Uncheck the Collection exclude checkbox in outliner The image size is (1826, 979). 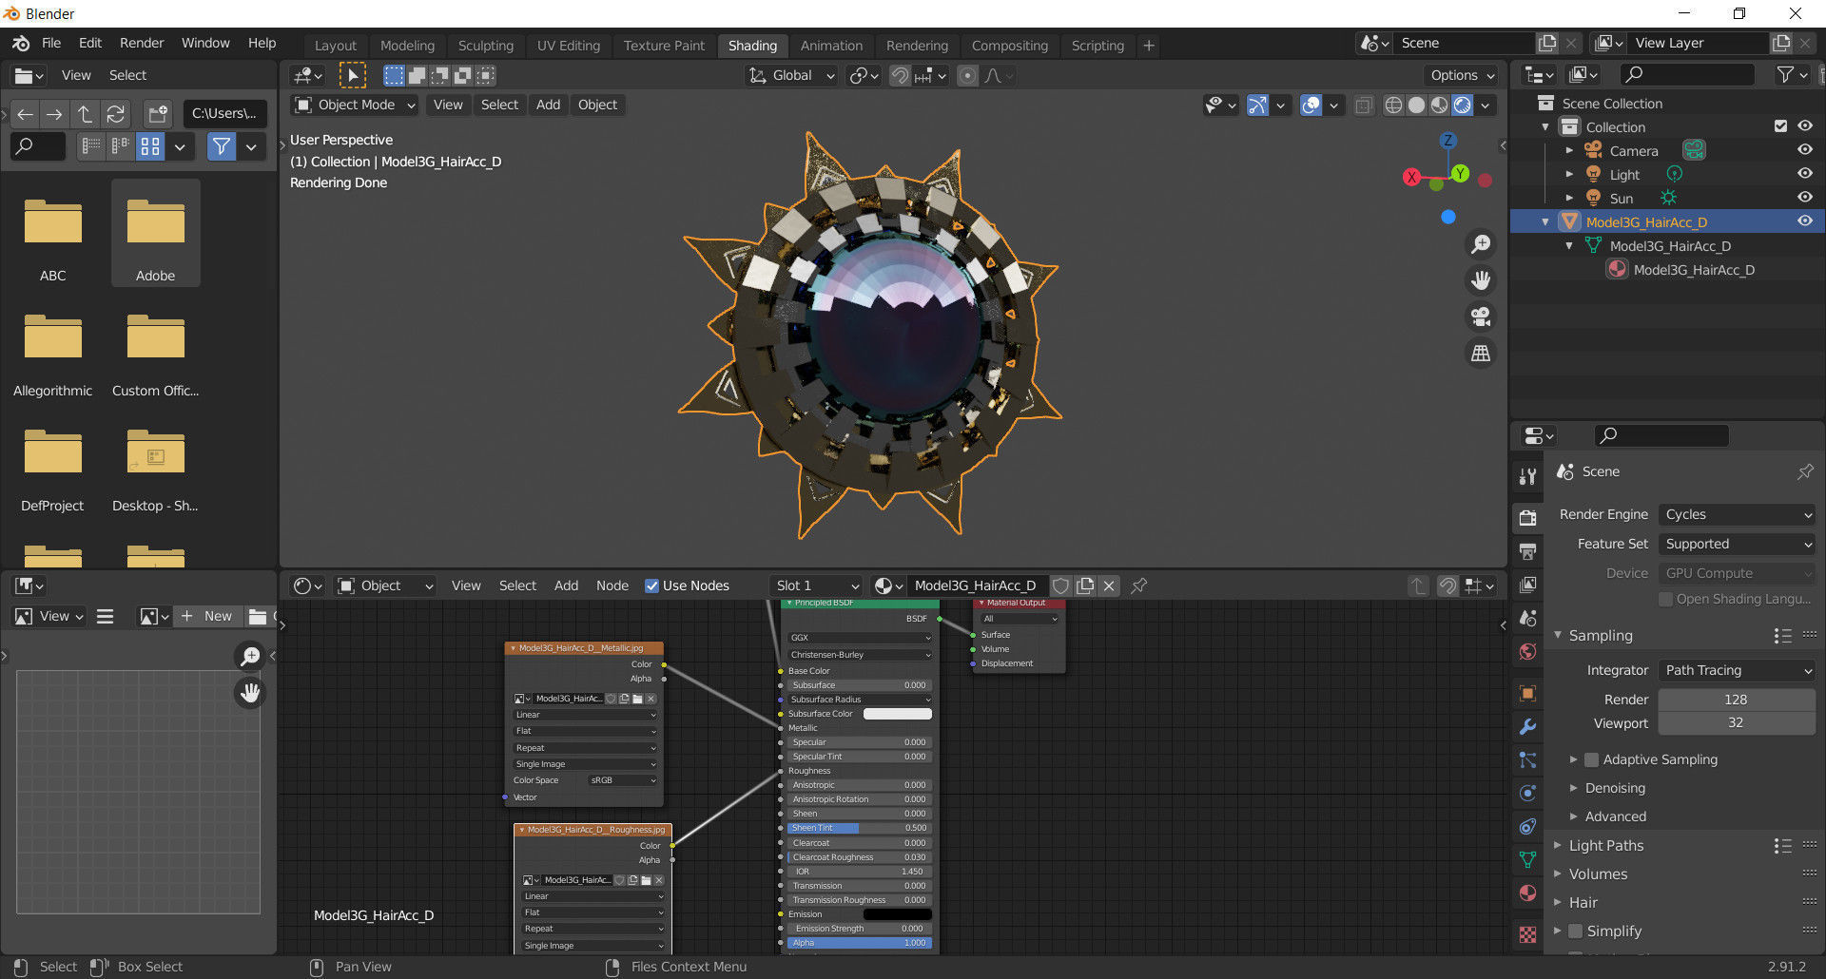coord(1780,125)
